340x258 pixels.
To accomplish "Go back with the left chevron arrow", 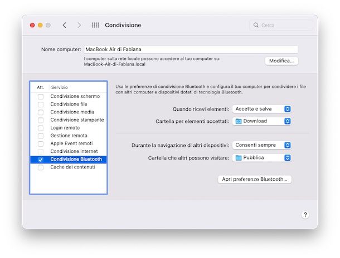I will click(x=65, y=26).
